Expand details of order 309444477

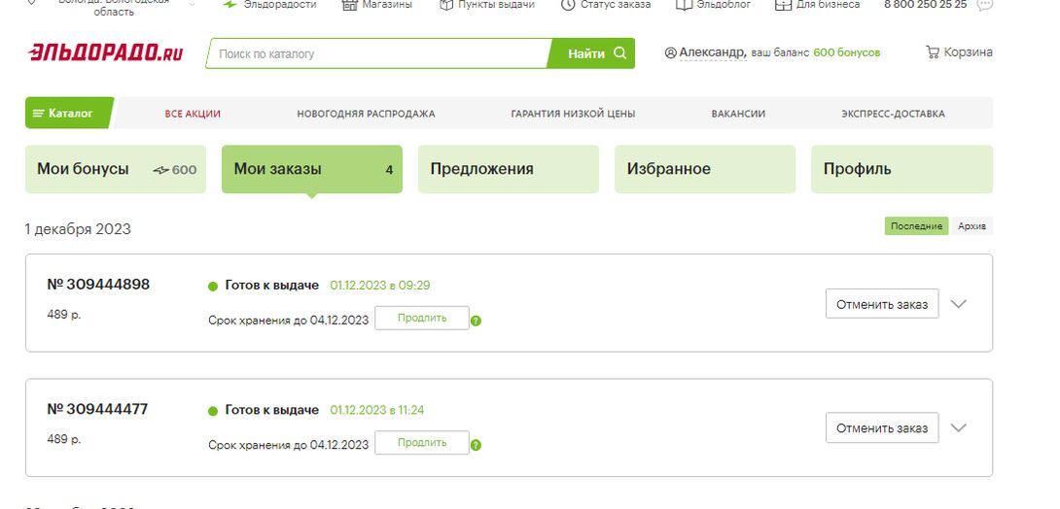[958, 428]
